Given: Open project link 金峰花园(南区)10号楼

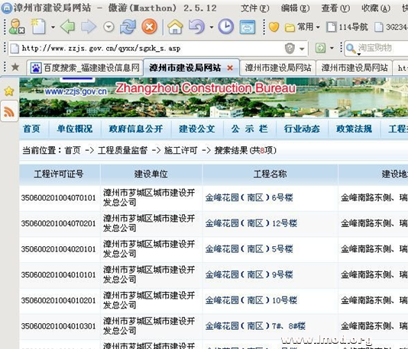Looking at the screenshot, I should 251,300.
